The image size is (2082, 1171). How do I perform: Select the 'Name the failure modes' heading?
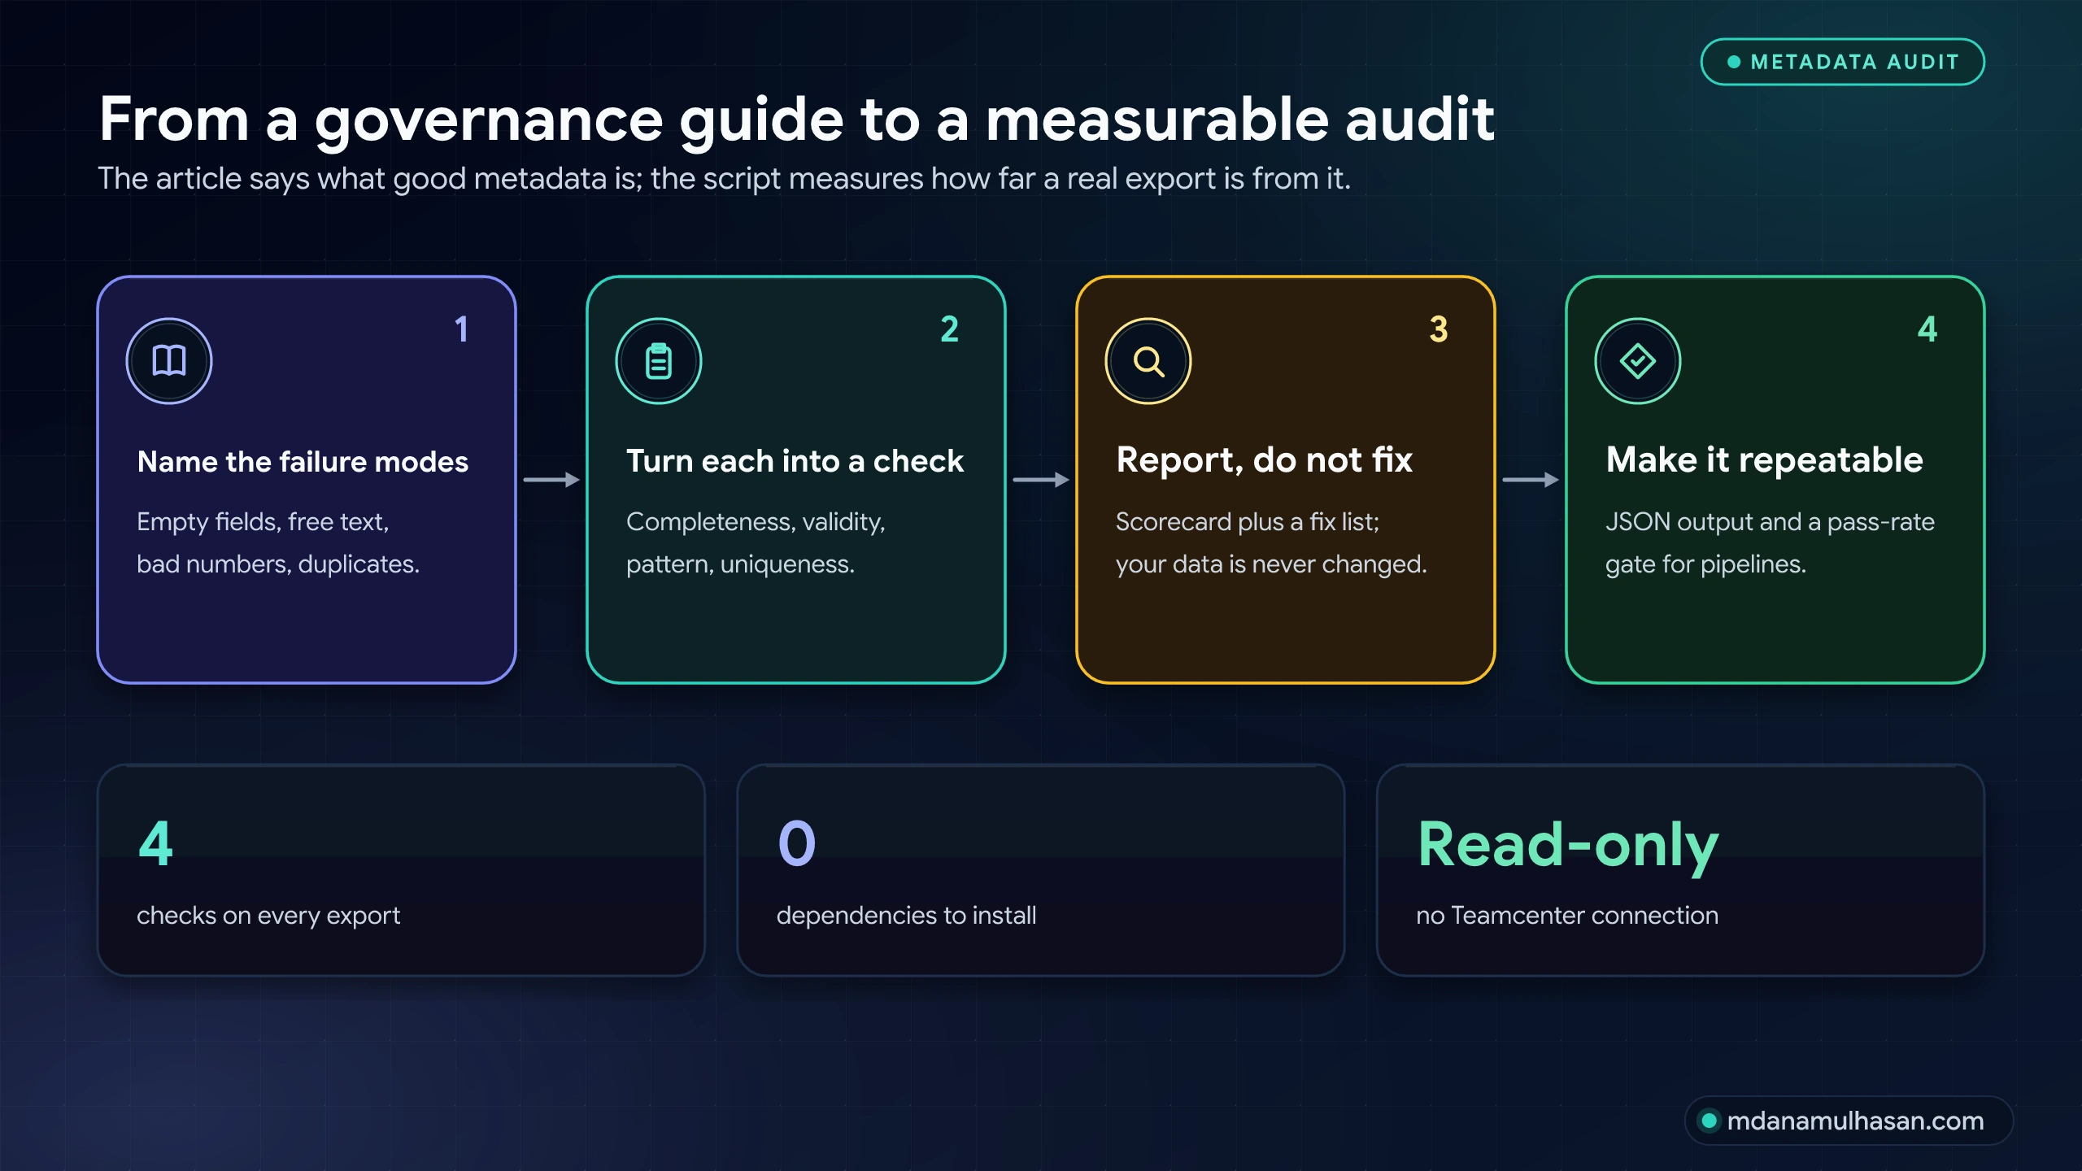click(x=303, y=462)
